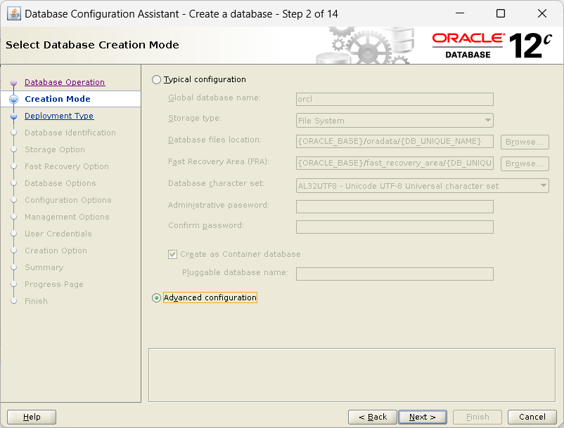Click the final Finish step in the sidebar
Screen dimensions: 564x428
click(36, 302)
